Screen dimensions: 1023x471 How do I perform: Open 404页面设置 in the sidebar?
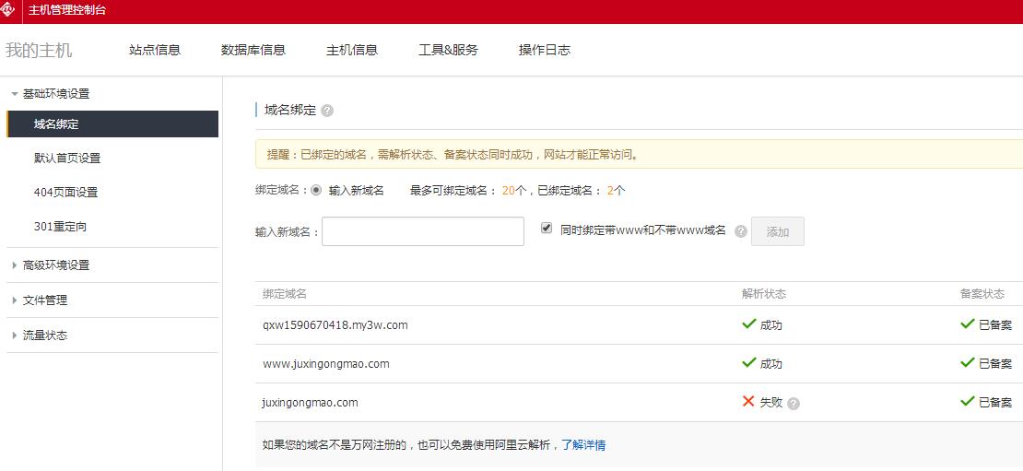[x=65, y=193]
